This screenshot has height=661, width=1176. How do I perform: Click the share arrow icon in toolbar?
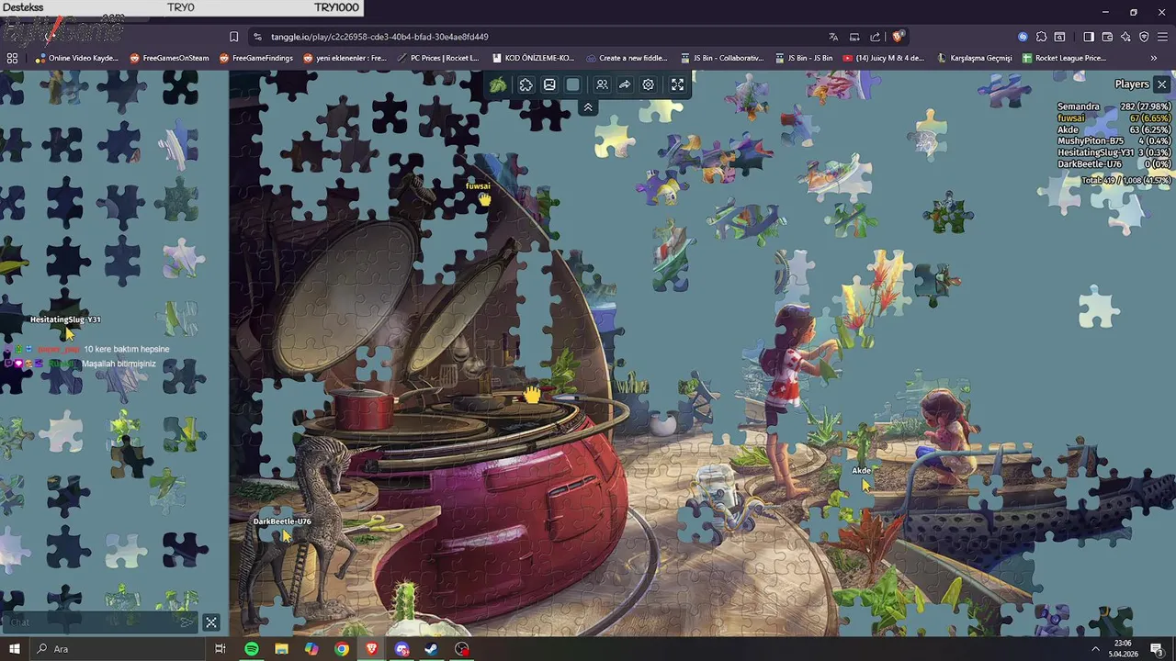point(625,84)
